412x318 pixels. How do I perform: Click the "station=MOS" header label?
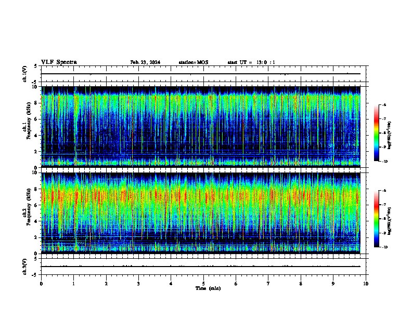pos(194,62)
